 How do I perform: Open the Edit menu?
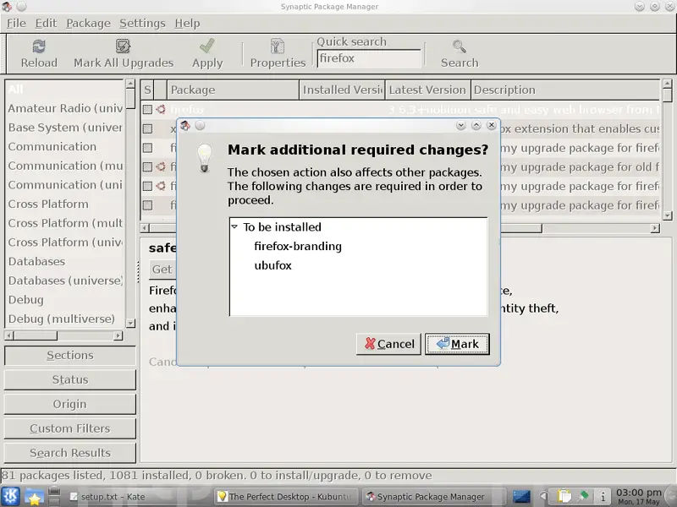point(46,24)
